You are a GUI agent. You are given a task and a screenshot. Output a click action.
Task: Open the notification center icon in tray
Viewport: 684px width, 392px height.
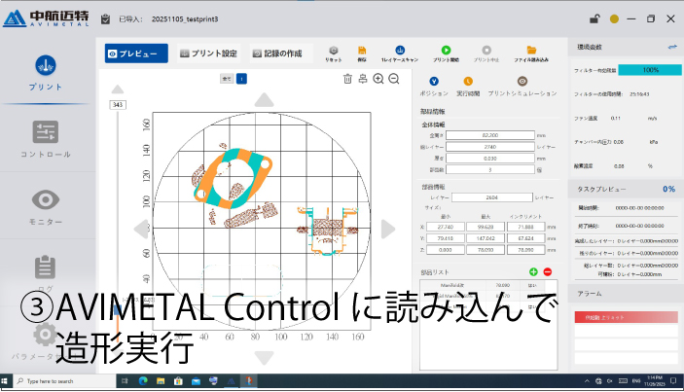[673, 381]
